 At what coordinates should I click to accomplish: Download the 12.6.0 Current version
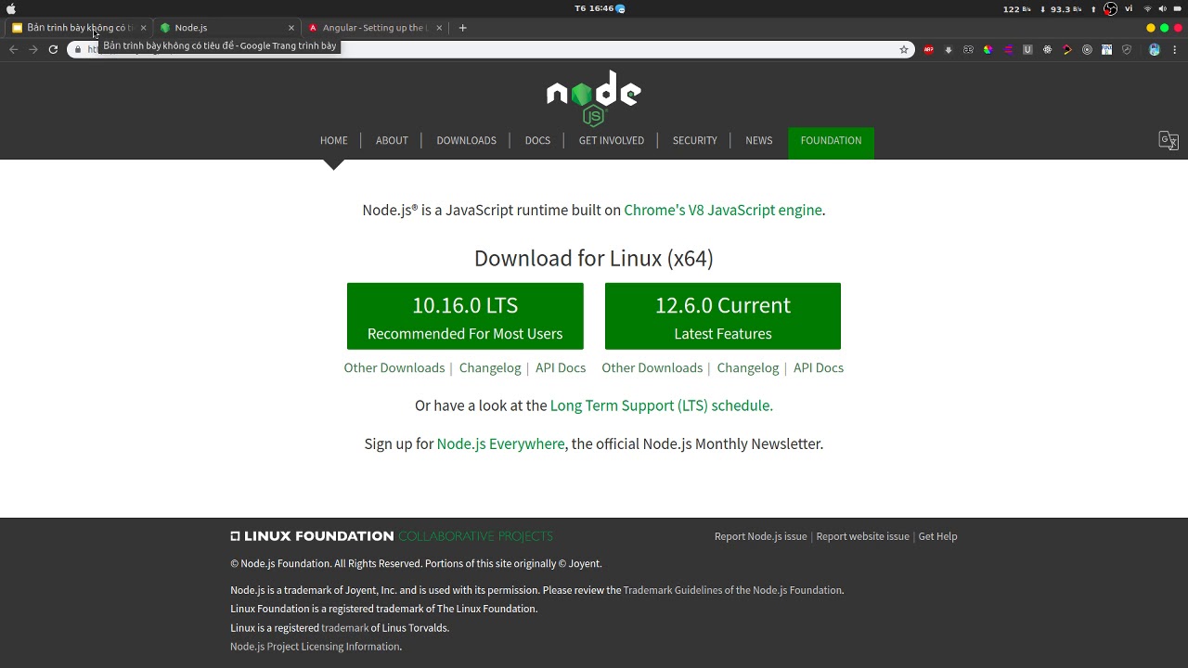723,316
